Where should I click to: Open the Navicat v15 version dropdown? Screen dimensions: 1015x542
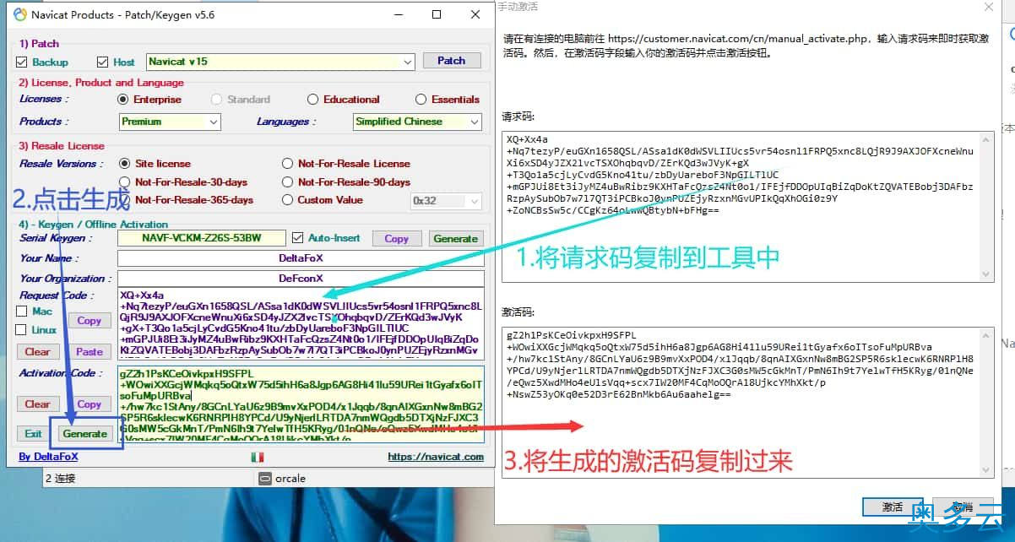[408, 62]
